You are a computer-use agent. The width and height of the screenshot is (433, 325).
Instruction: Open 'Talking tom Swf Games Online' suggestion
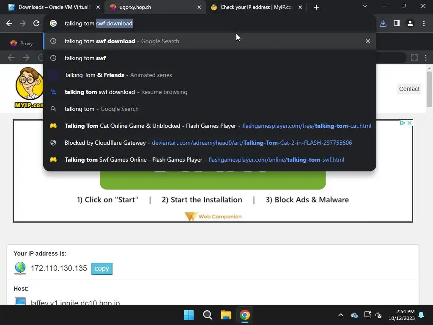(210, 160)
